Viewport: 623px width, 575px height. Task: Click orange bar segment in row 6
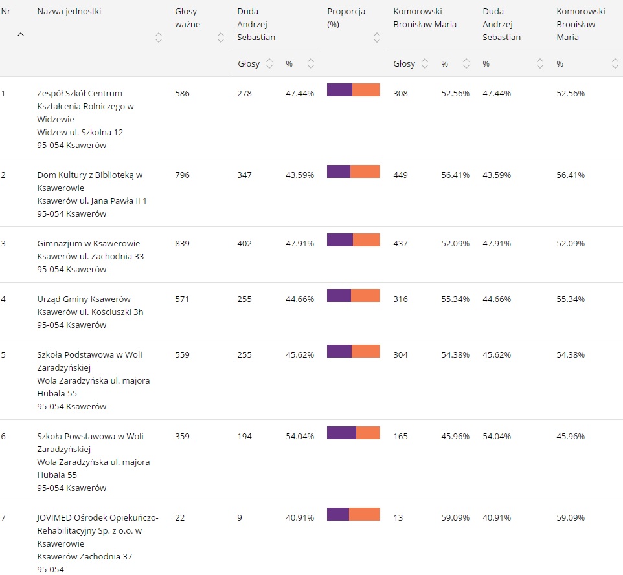(x=368, y=433)
